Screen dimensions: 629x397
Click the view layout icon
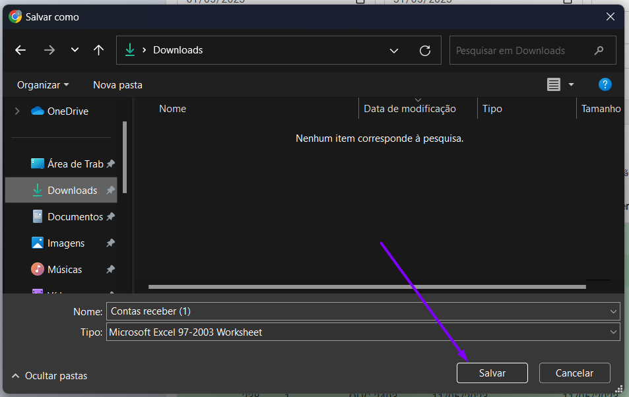click(553, 84)
